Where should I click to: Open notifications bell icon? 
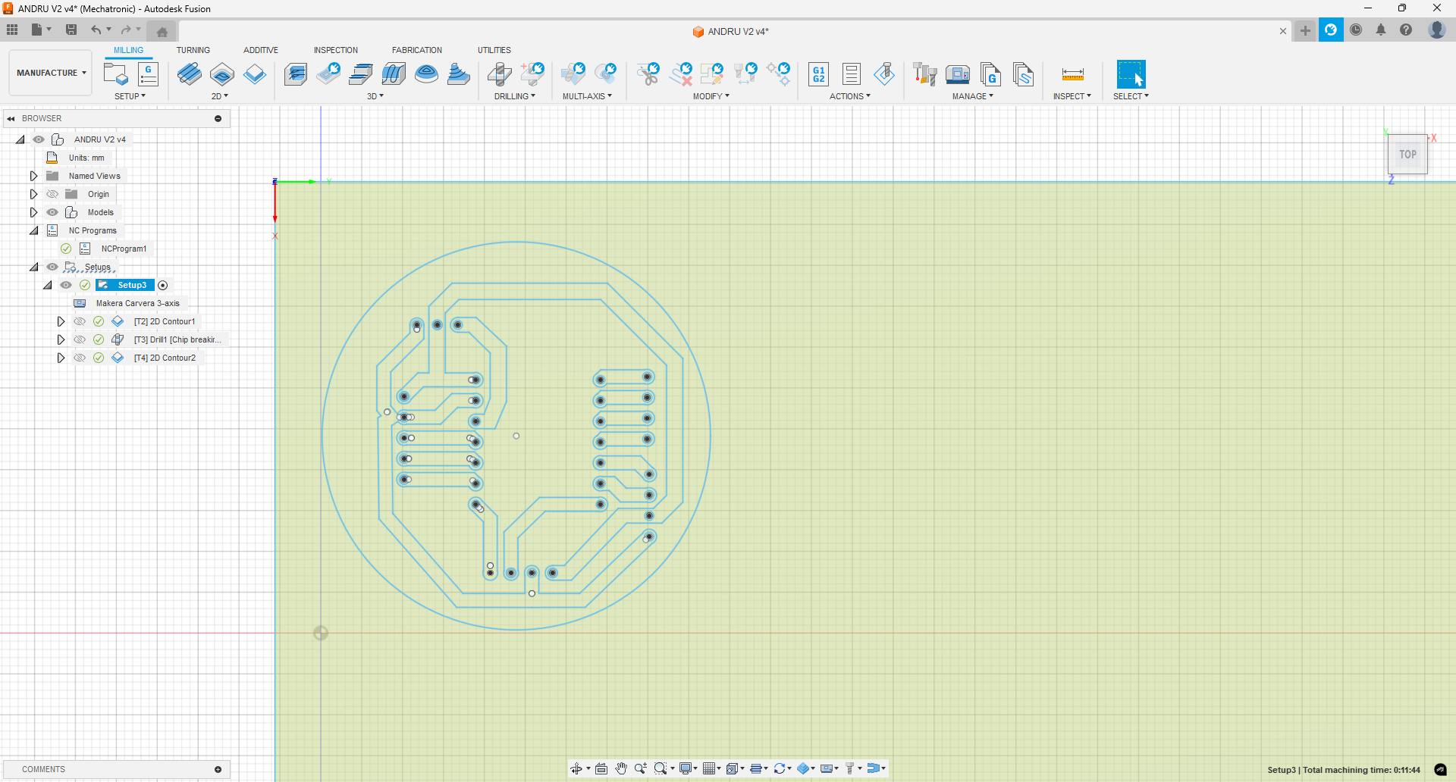point(1381,30)
